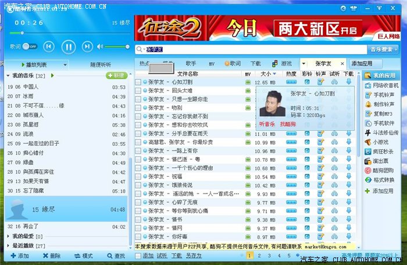Pause the currently playing song
Viewport: 407px width, 265px height.
tap(68, 46)
